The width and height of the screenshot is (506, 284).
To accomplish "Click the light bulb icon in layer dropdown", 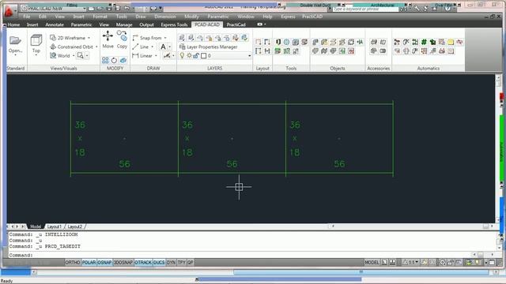I will click(x=182, y=56).
